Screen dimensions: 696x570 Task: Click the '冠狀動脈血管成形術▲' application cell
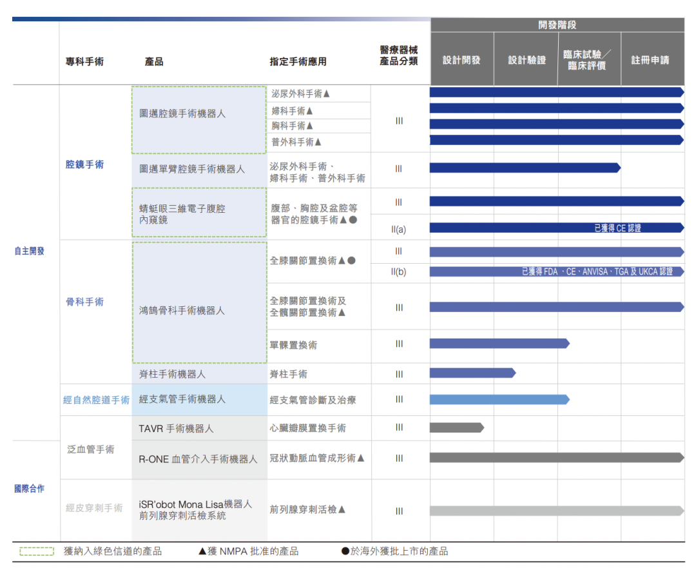click(x=317, y=458)
